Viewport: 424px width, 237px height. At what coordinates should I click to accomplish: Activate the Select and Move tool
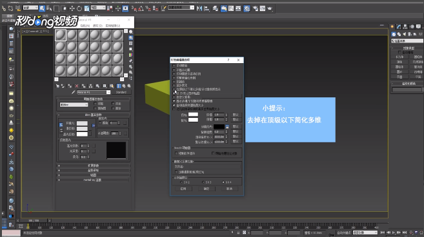(x=72, y=8)
